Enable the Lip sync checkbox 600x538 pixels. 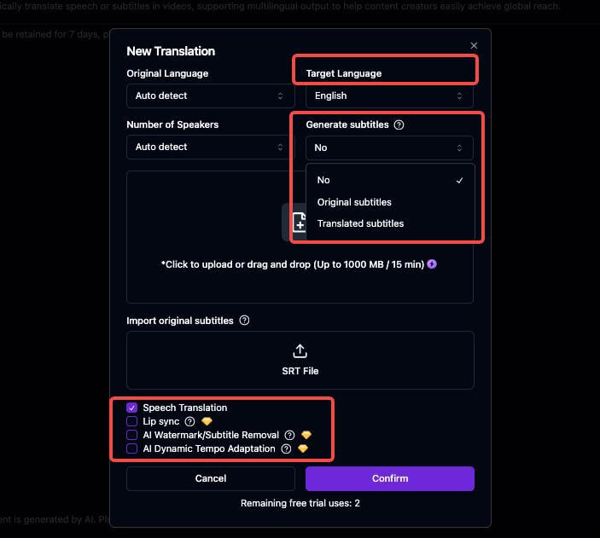pos(132,421)
